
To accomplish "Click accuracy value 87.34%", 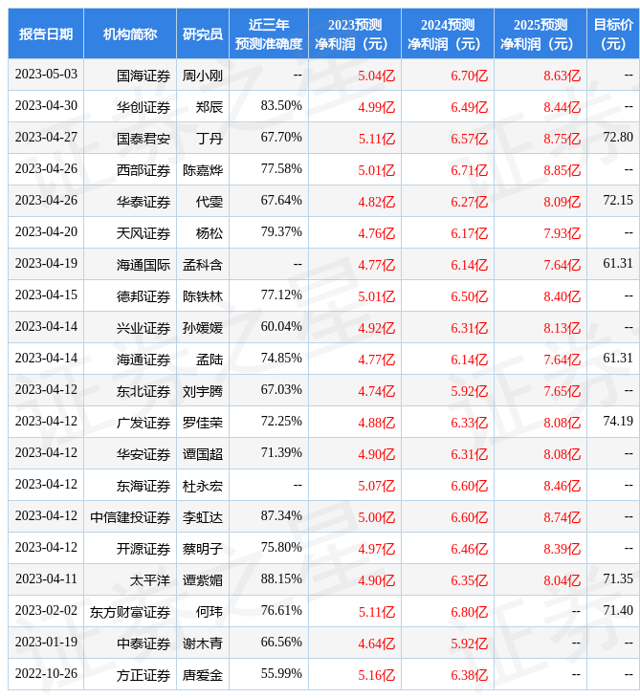I will [281, 516].
